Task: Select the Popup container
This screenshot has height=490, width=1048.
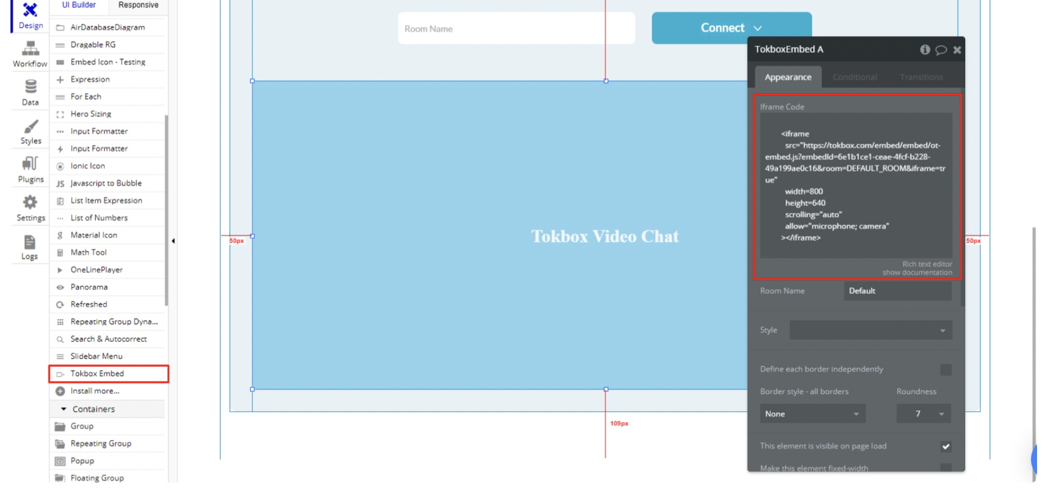Action: [x=108, y=461]
